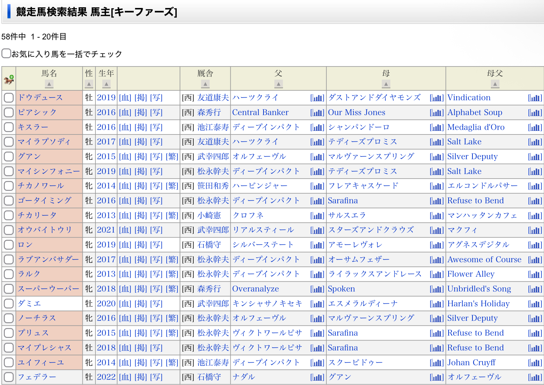Open the chart icon next to Alphabet Soup
This screenshot has height=385, width=544.
[535, 113]
